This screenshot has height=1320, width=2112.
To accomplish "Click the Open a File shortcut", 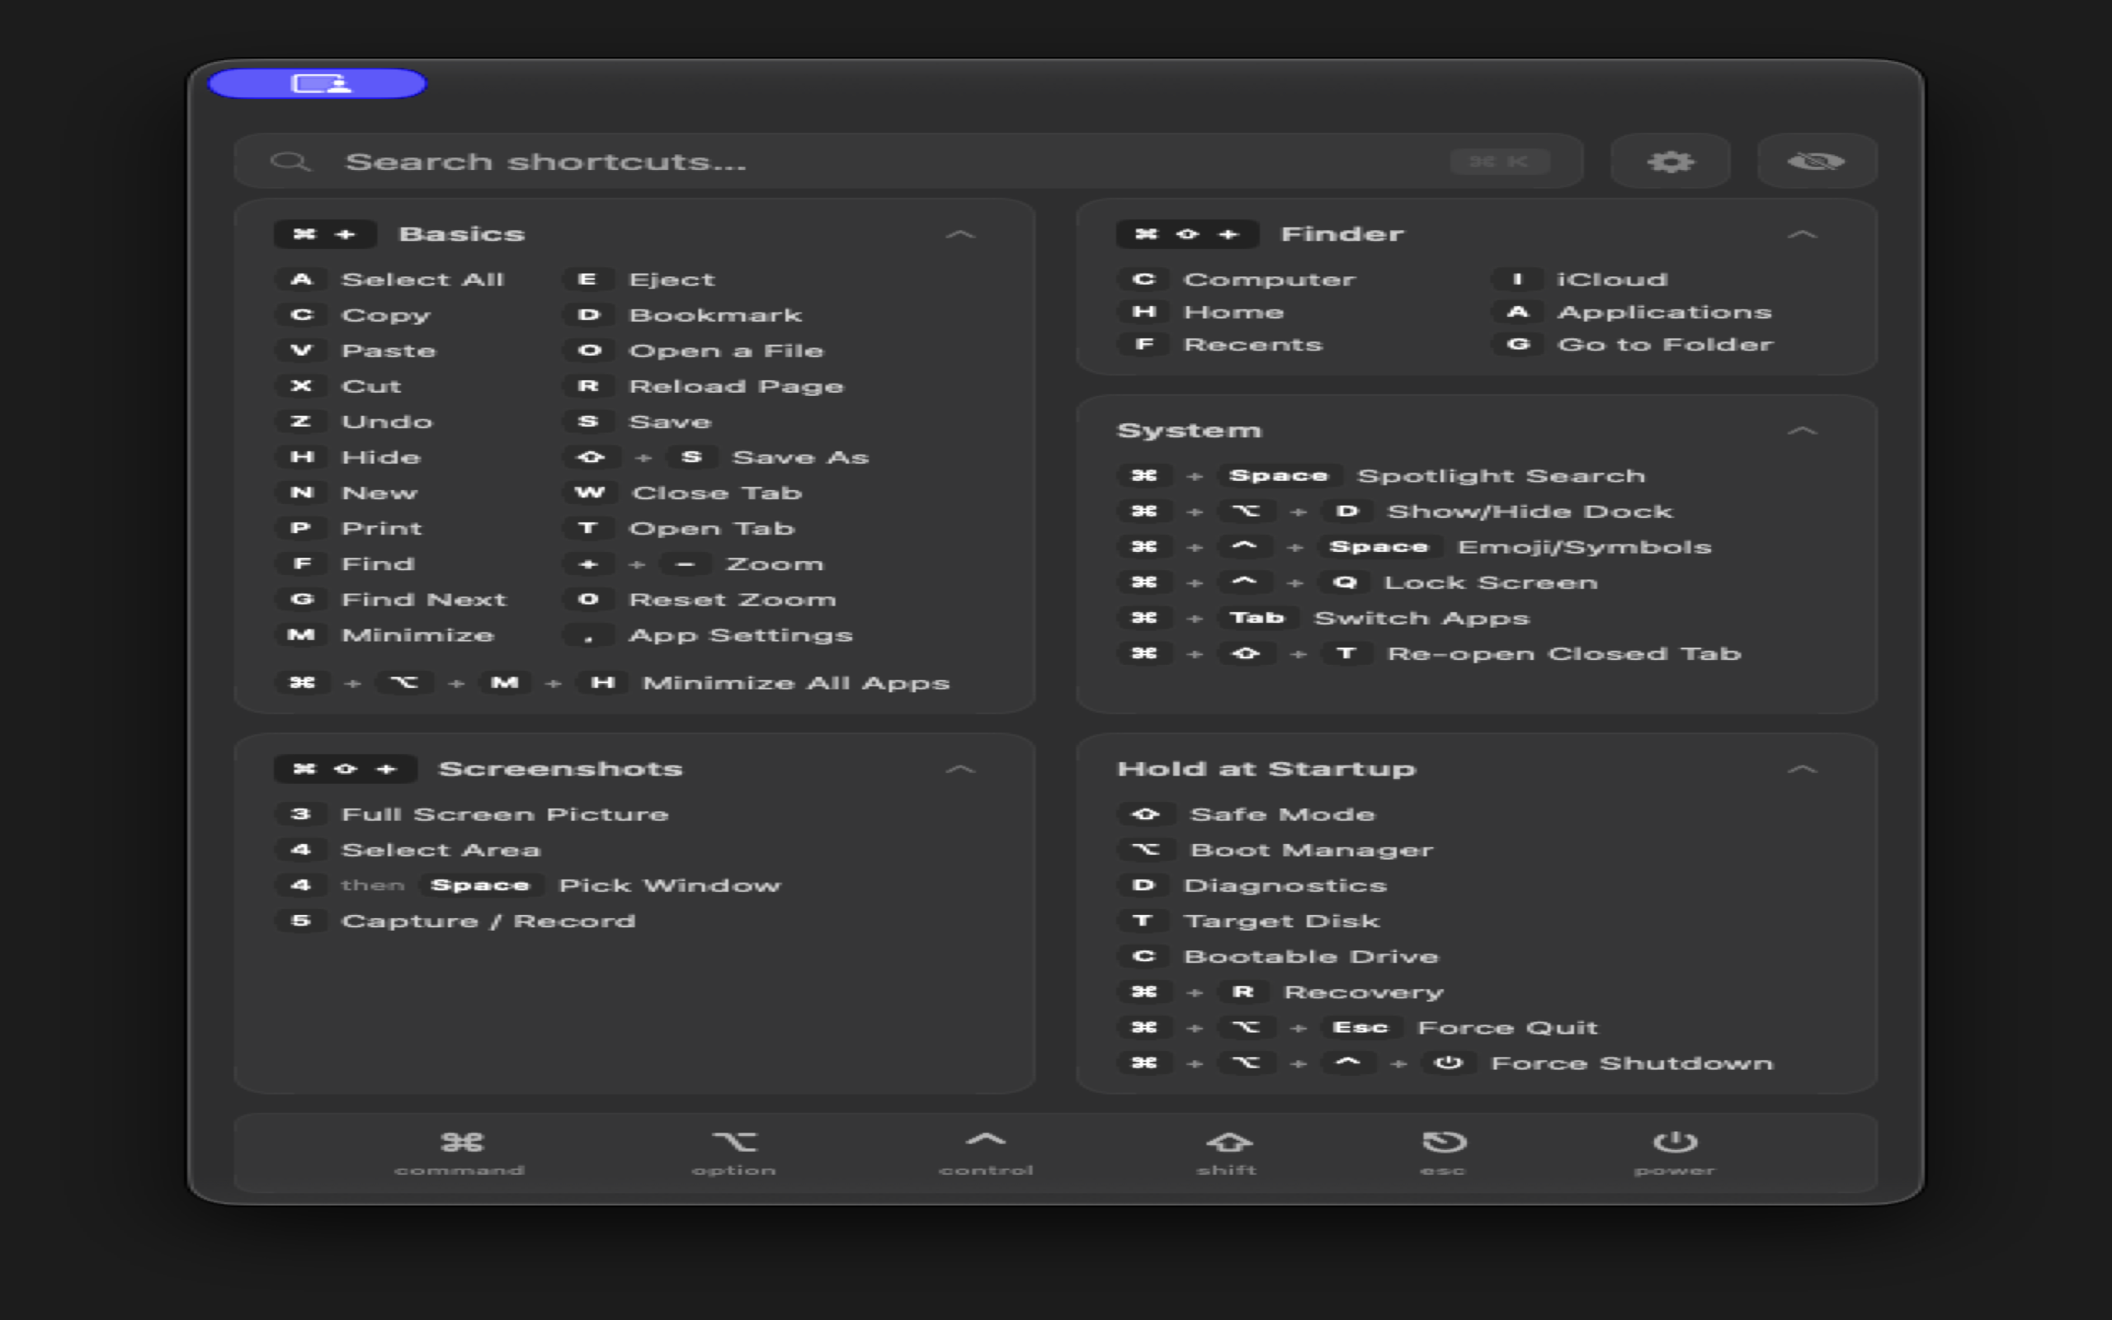I will pyautogui.click(x=695, y=351).
